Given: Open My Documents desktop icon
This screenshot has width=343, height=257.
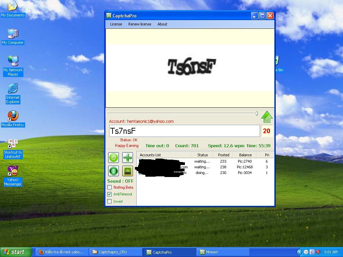Looking at the screenshot, I should pyautogui.click(x=13, y=9).
